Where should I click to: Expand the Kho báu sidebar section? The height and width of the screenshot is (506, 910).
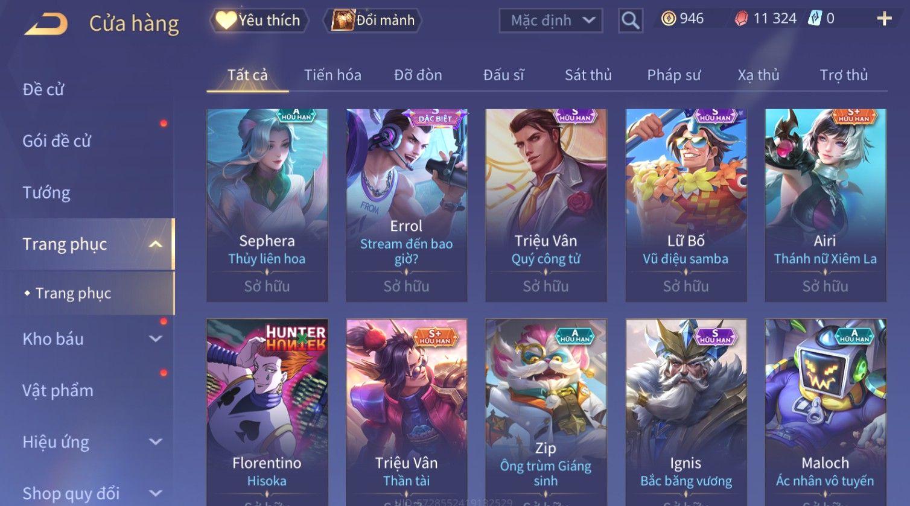tap(156, 339)
